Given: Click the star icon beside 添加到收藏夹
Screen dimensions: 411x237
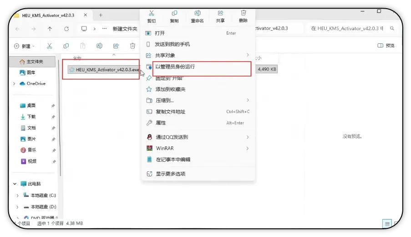Looking at the screenshot, I should click(149, 89).
